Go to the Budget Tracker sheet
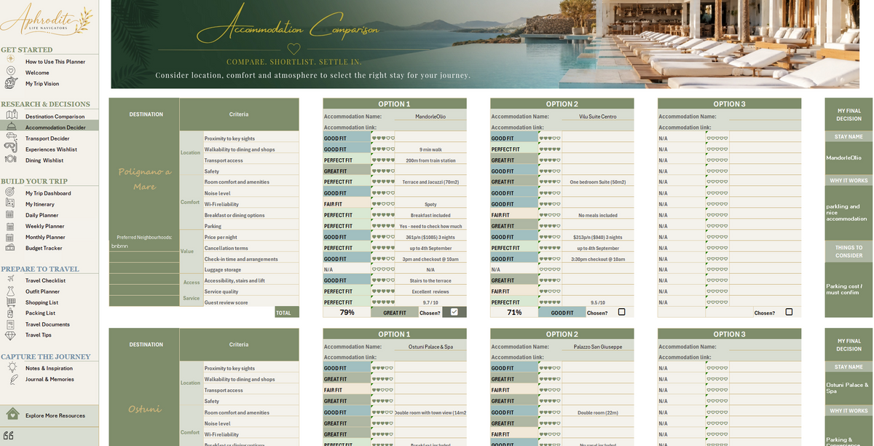Viewport: 874px width, 446px height. [44, 248]
